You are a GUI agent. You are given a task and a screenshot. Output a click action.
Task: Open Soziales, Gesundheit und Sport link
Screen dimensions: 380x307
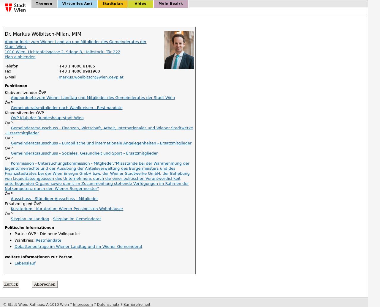click(x=84, y=153)
